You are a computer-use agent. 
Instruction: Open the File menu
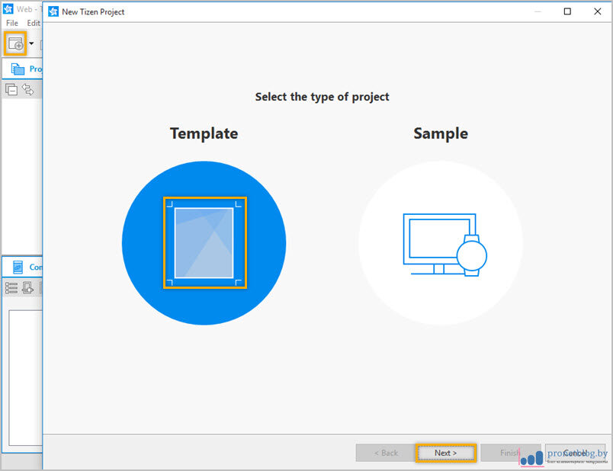pyautogui.click(x=11, y=23)
